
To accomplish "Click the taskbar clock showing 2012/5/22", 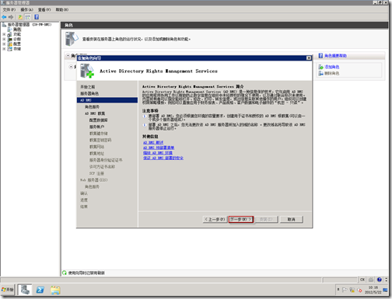I will tap(373, 290).
